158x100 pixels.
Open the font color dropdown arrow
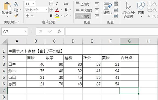click(x=61, y=10)
